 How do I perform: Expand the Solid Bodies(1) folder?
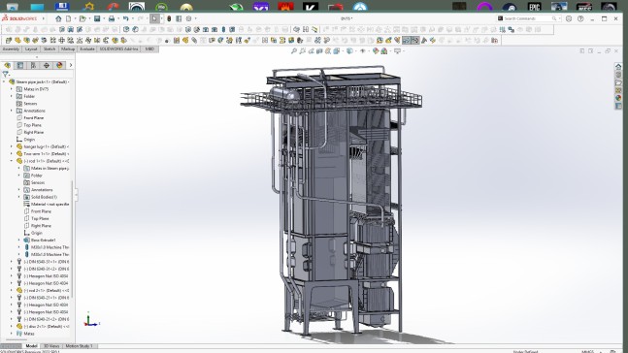pyautogui.click(x=18, y=197)
